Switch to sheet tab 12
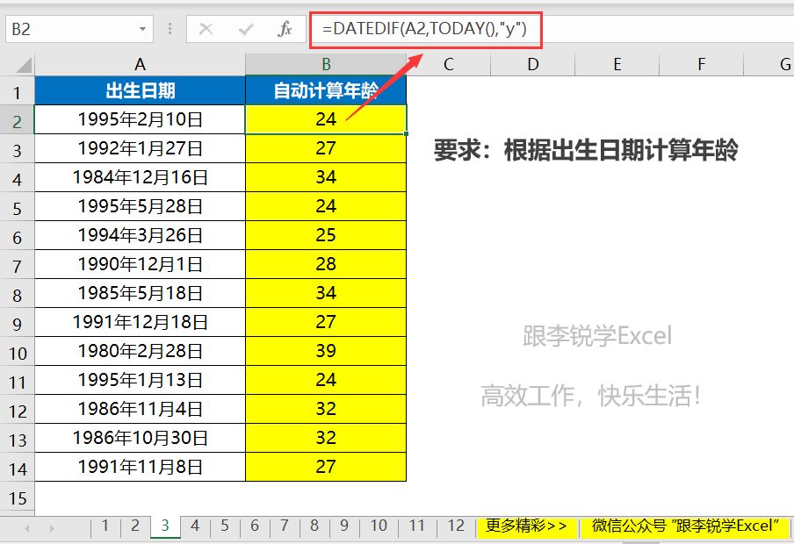 455,526
